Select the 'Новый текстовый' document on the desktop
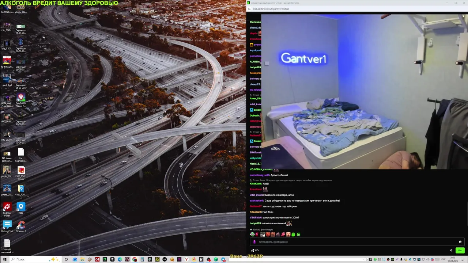 (7, 247)
